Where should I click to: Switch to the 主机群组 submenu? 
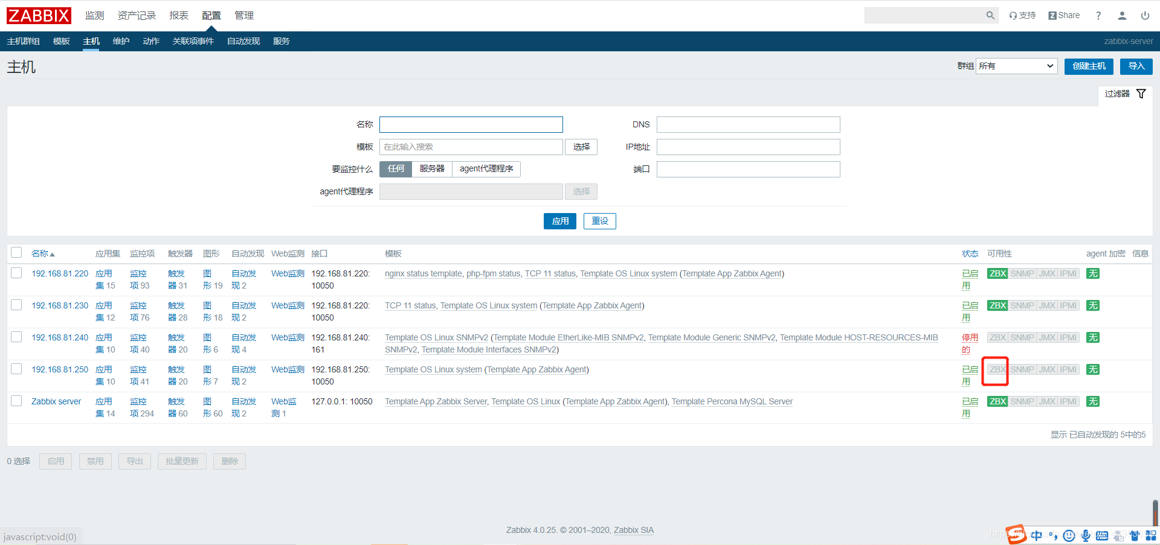point(23,41)
